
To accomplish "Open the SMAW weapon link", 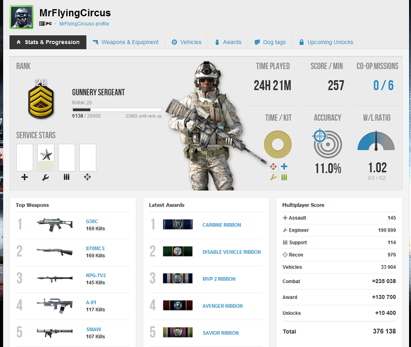I will coord(94,330).
